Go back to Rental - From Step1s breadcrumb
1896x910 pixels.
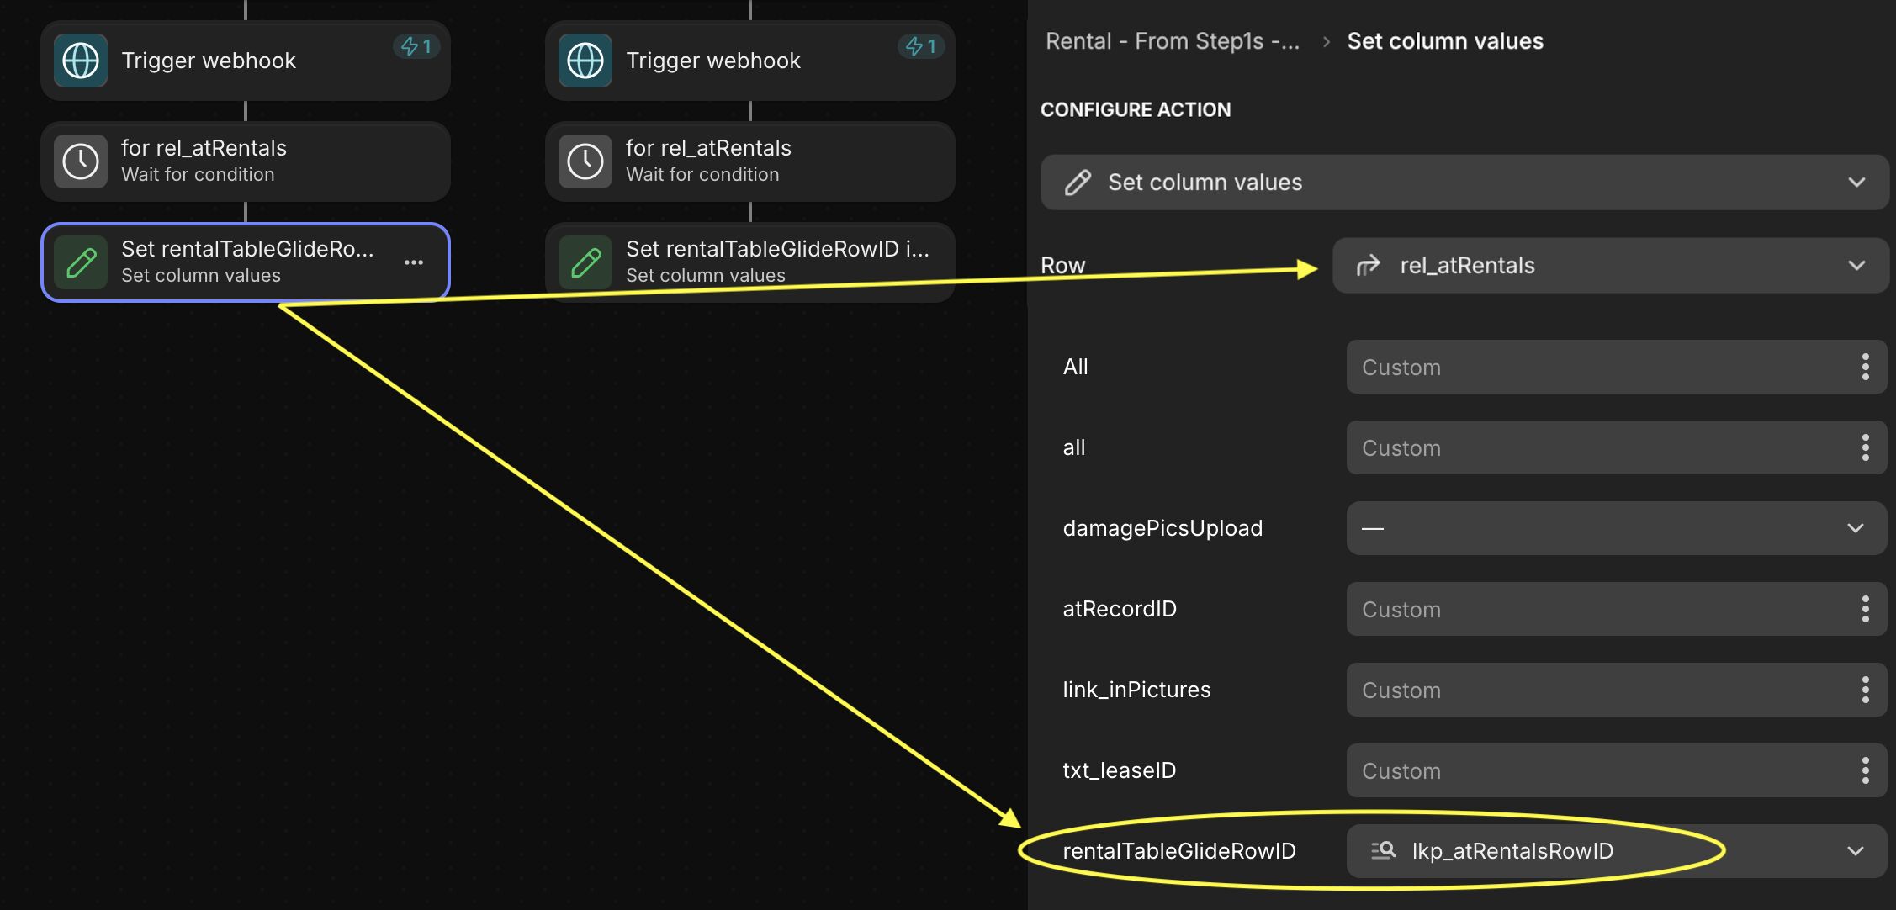(x=1172, y=41)
